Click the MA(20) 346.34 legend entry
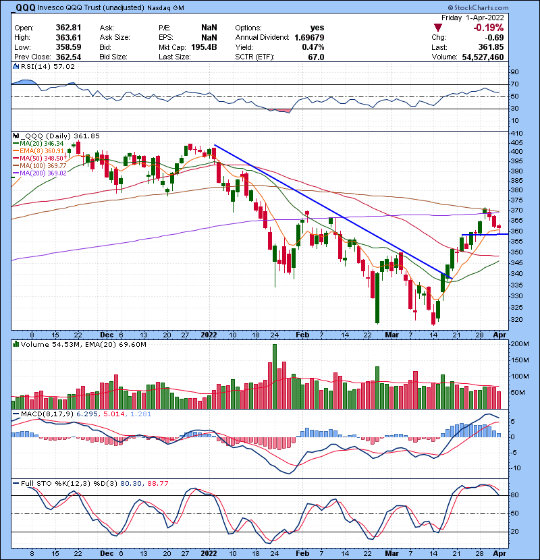Viewport: 540px width, 560px height. coord(38,143)
